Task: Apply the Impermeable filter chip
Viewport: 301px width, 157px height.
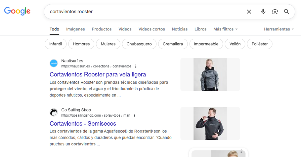Action: coord(206,44)
